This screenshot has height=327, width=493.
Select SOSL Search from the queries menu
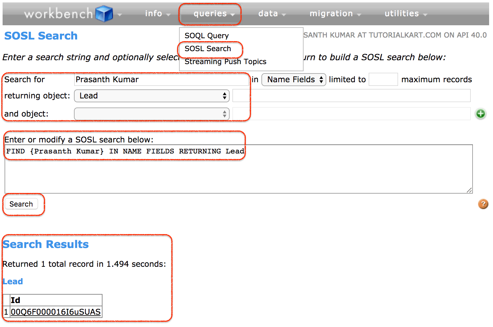click(x=208, y=49)
